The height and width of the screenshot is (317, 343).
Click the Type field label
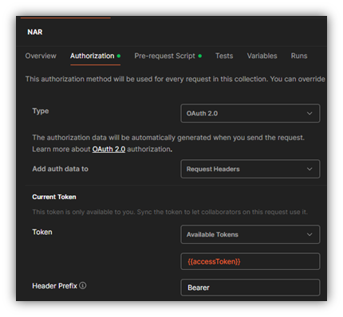click(x=41, y=111)
